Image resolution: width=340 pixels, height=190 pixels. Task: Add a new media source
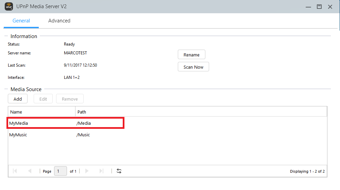[18, 99]
